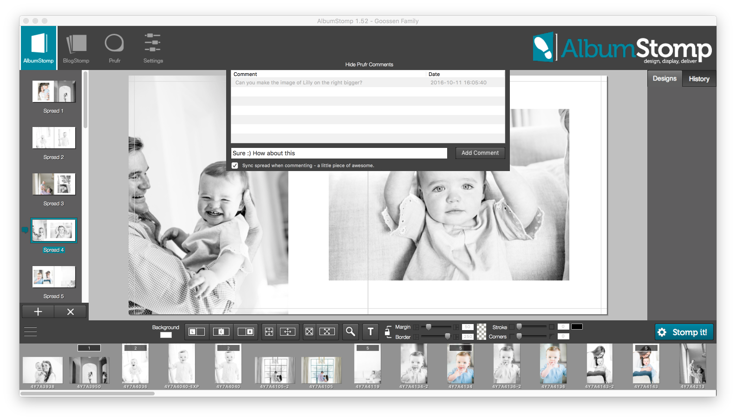Select Spread 5 thumbnail
This screenshot has width=736, height=420.
pos(54,277)
